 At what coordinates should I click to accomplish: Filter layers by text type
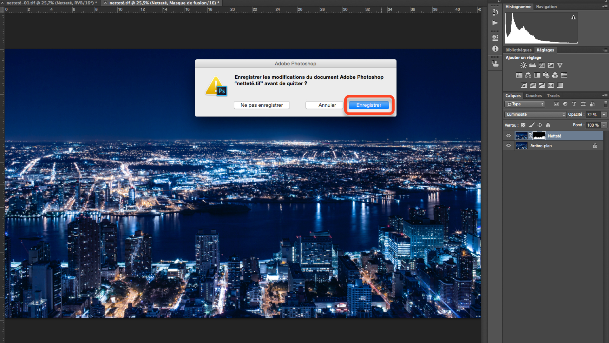coord(574,104)
